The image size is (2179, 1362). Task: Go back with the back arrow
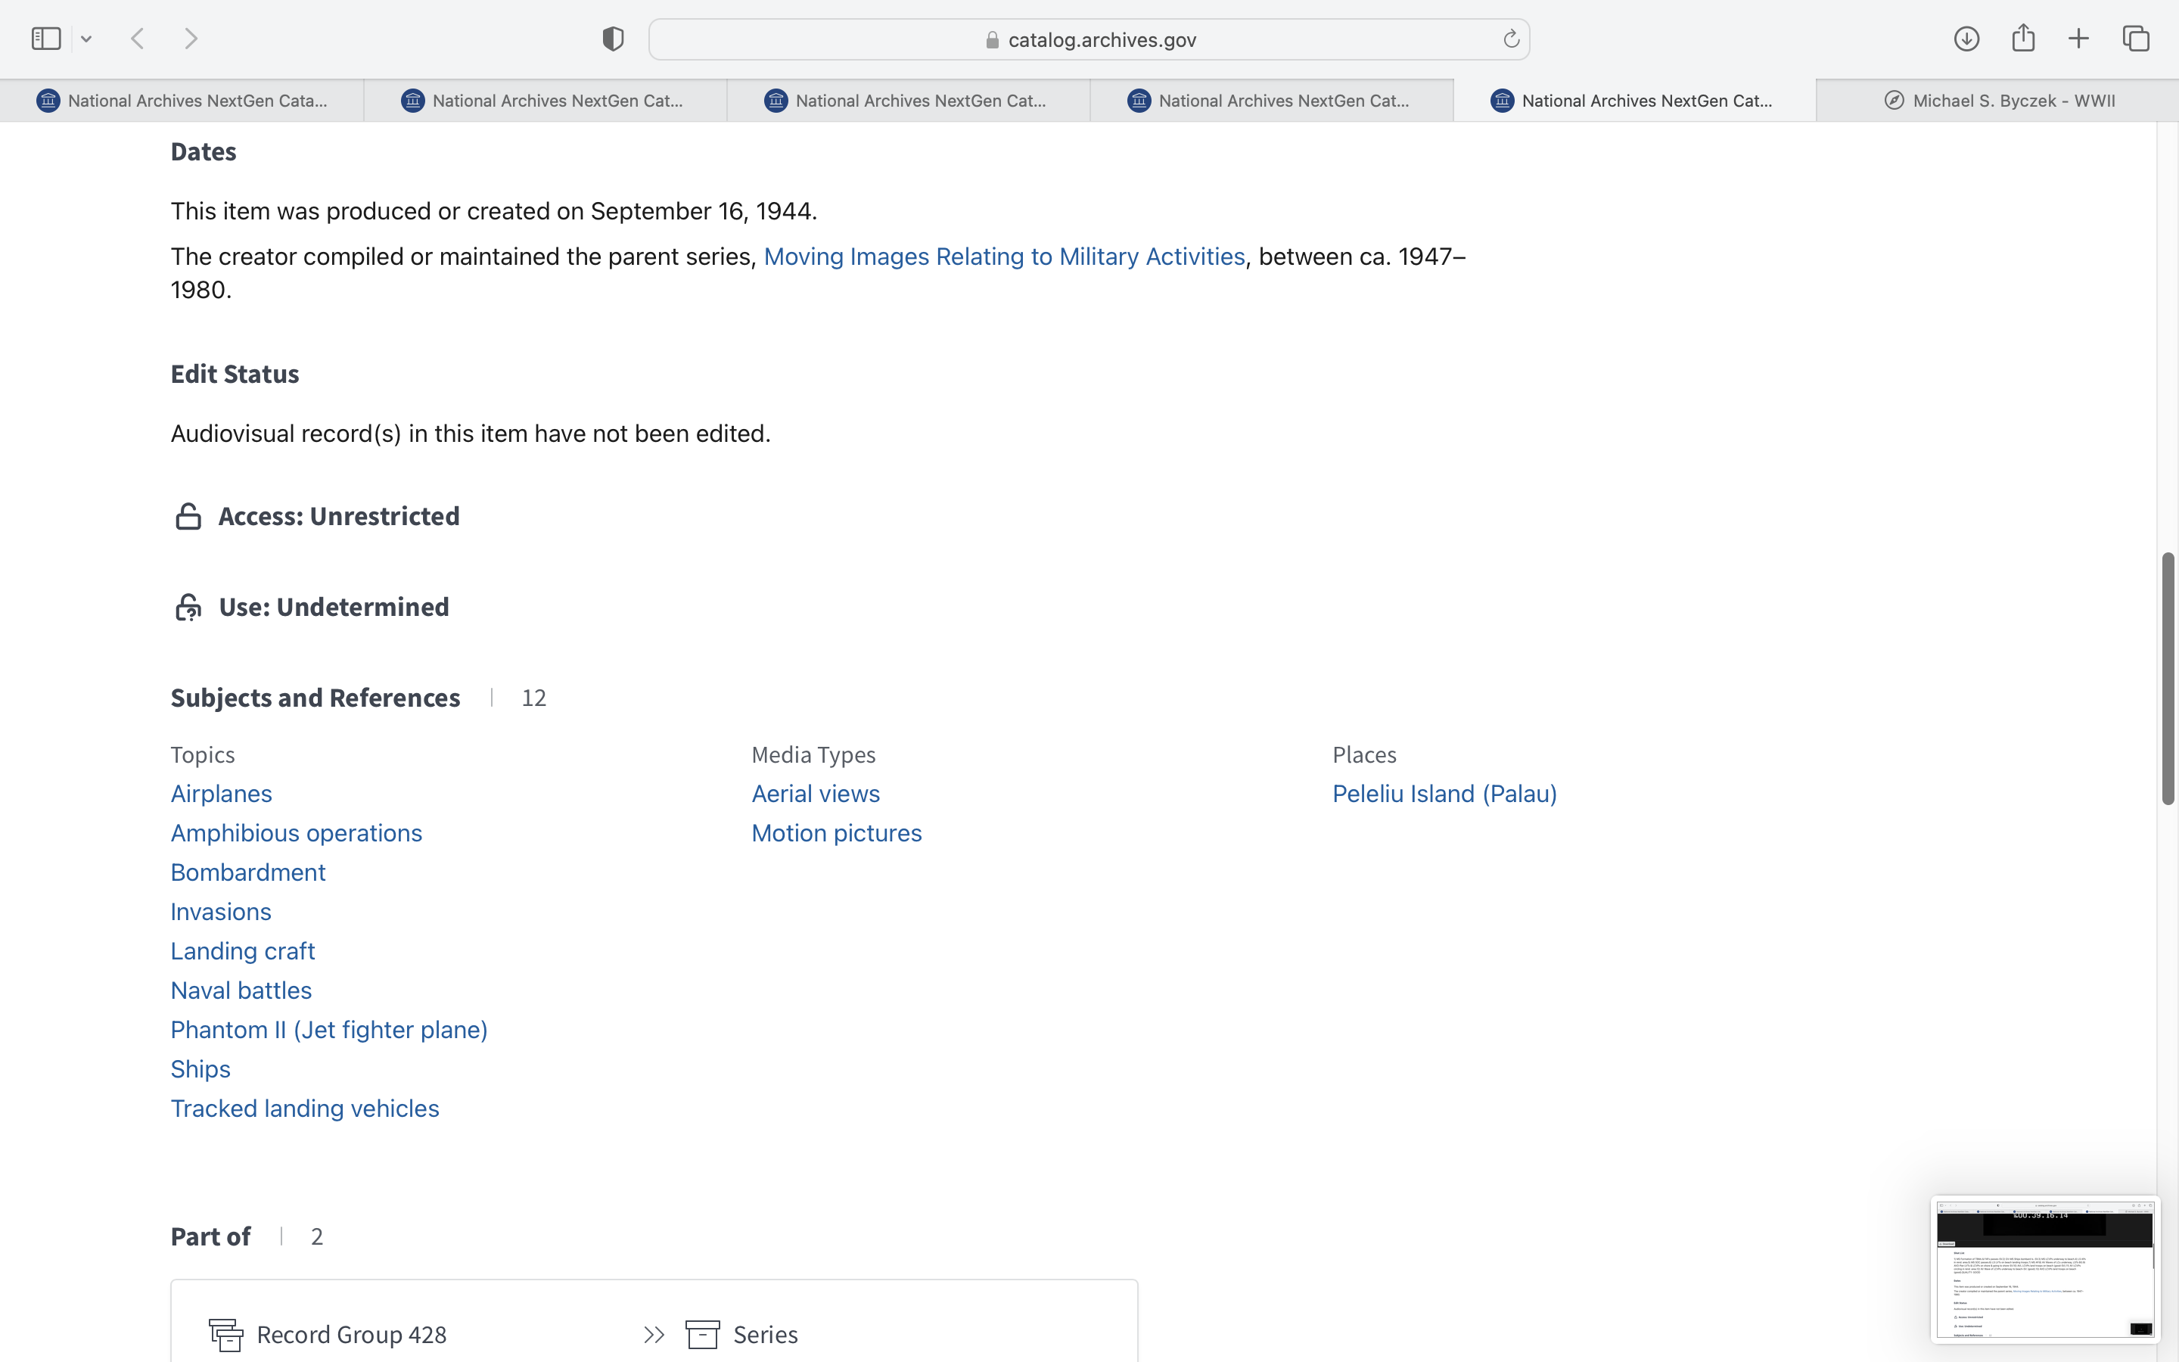pyautogui.click(x=138, y=39)
